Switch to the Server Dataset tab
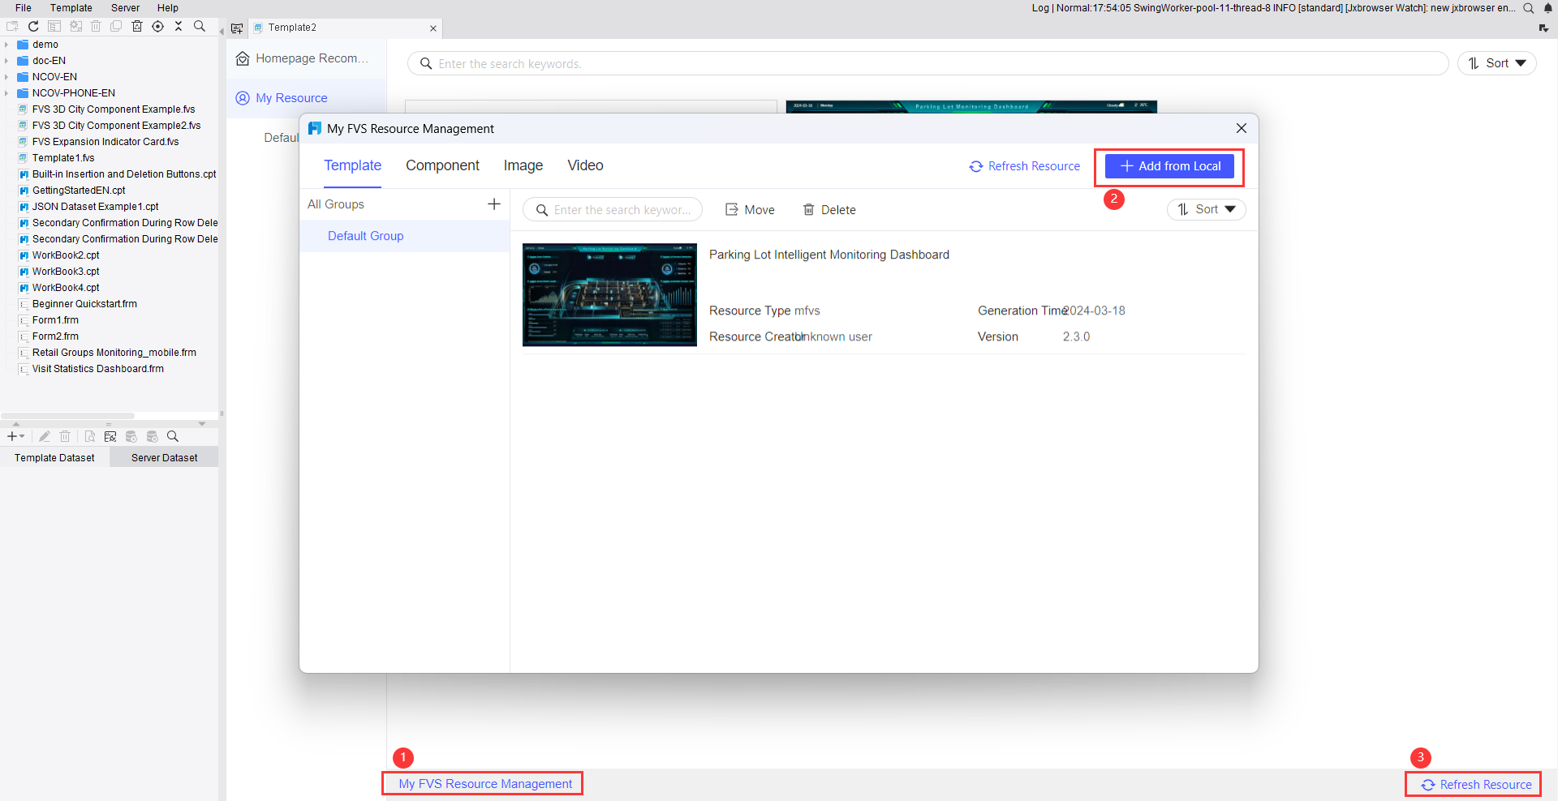This screenshot has width=1558, height=801. point(164,456)
